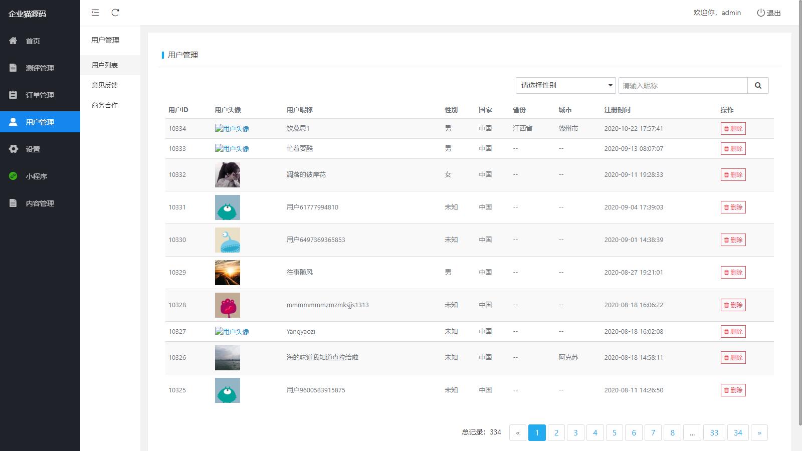
Task: Click the 请输入昵称 nickname search field
Action: click(683, 86)
